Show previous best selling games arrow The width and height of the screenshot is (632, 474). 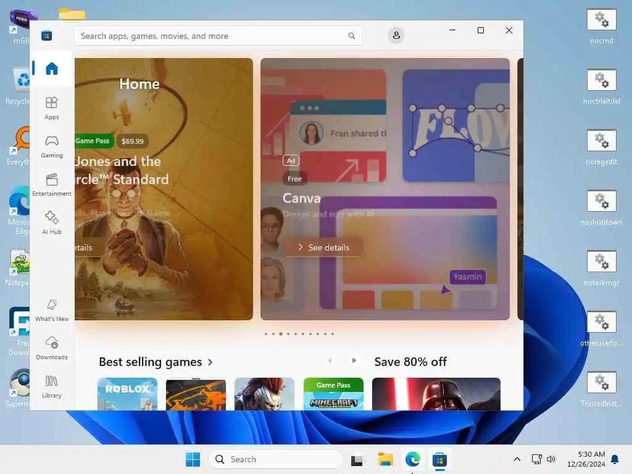point(330,360)
